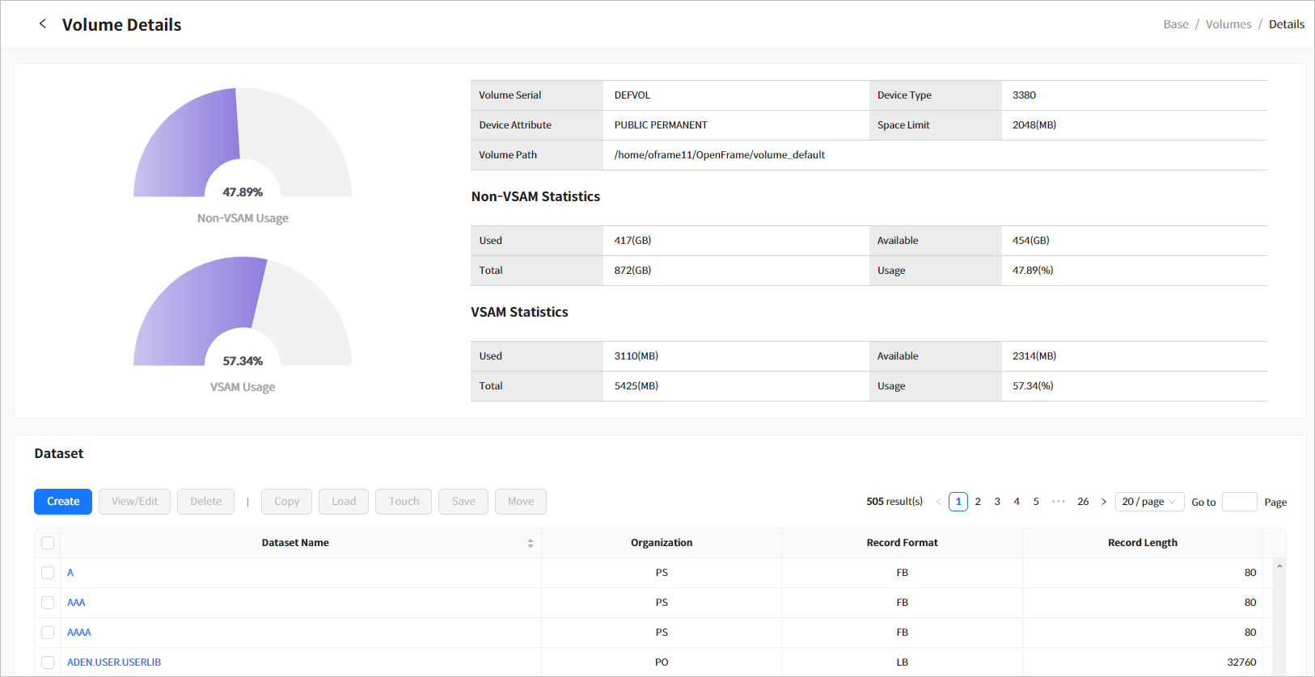The height and width of the screenshot is (677, 1315).
Task: Click the Go to page input field
Action: tap(1239, 502)
